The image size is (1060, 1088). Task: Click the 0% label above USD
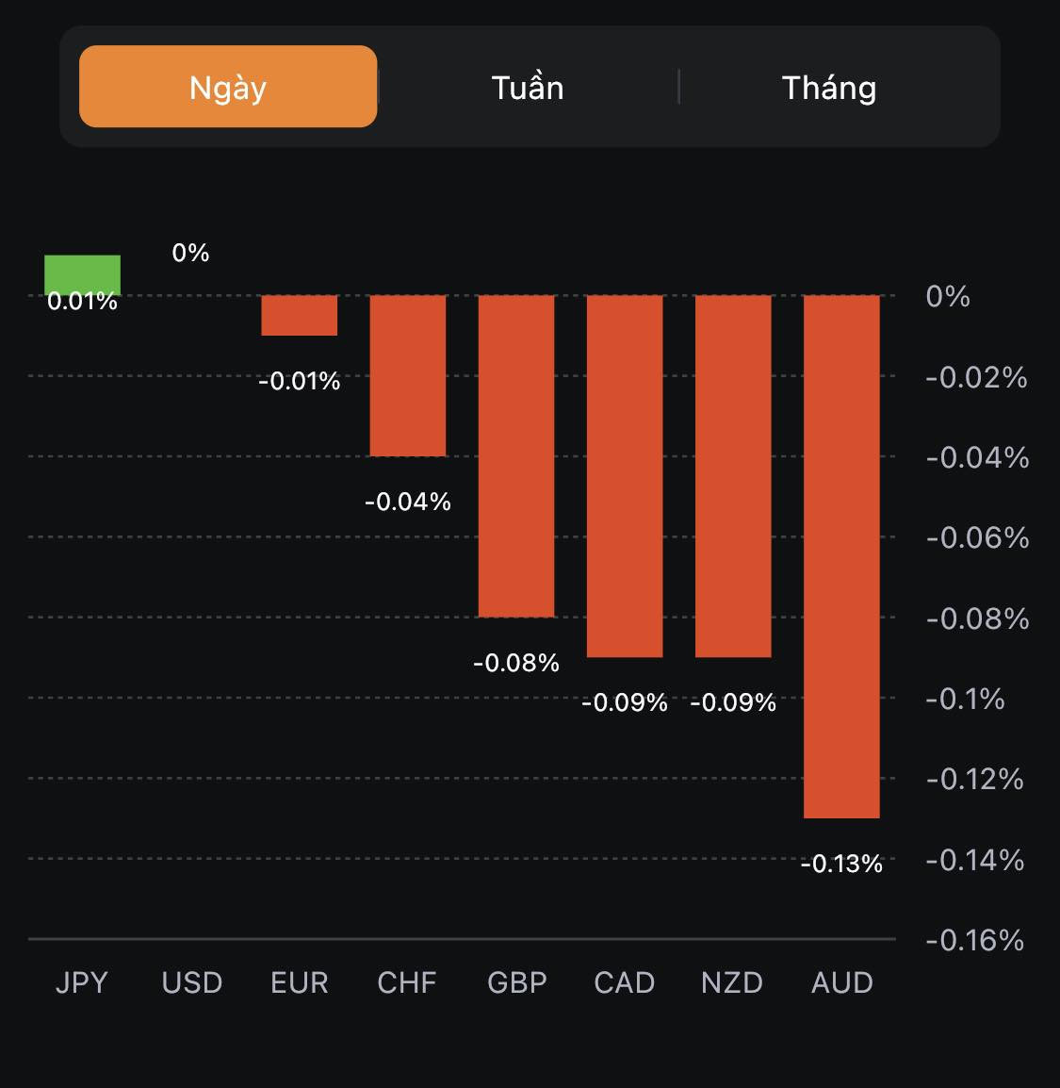pyautogui.click(x=190, y=253)
